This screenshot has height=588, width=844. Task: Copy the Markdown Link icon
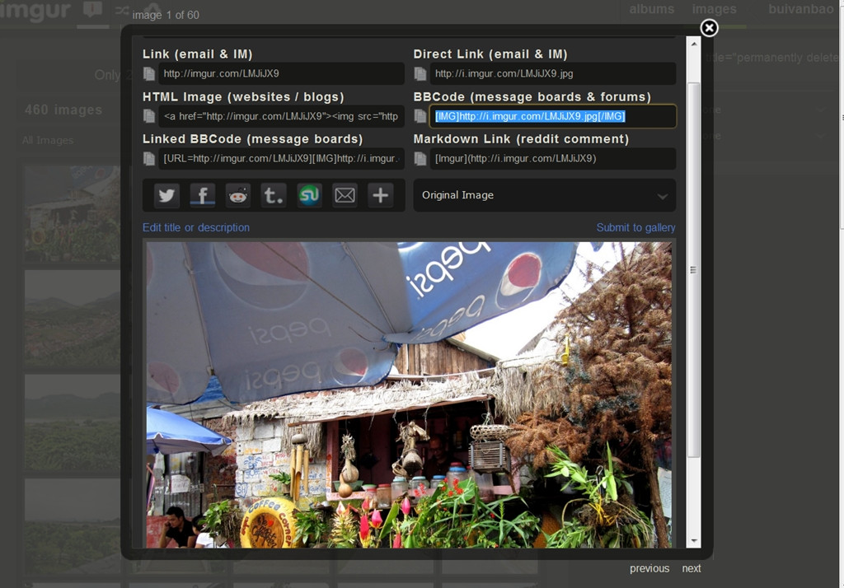pyautogui.click(x=420, y=159)
